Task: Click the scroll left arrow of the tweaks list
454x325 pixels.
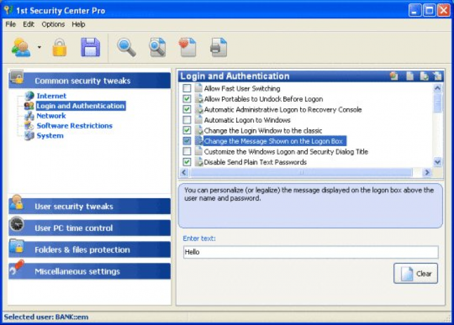Action: [x=184, y=172]
